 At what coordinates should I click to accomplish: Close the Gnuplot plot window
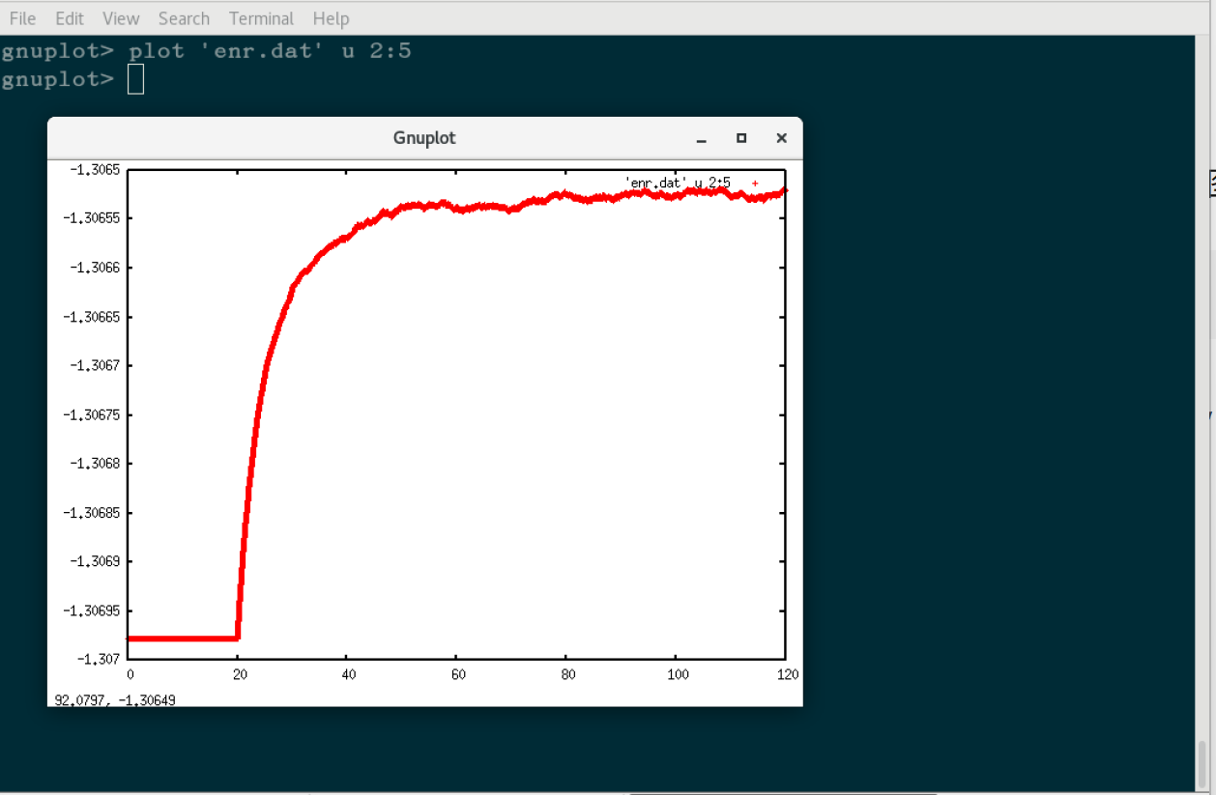pos(781,138)
